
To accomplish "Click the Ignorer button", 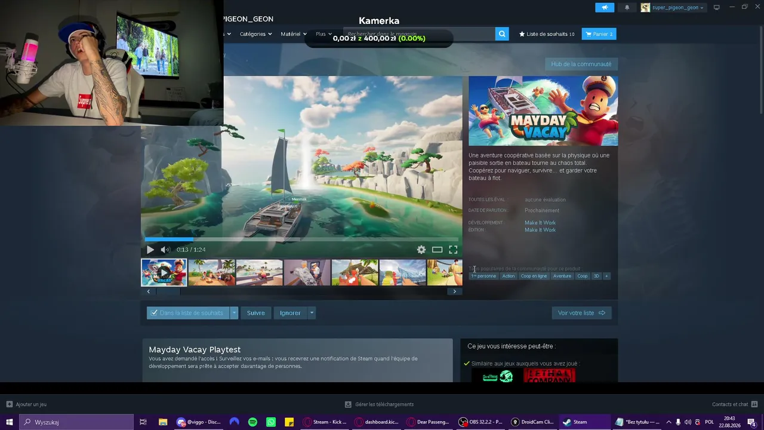I will (290, 313).
